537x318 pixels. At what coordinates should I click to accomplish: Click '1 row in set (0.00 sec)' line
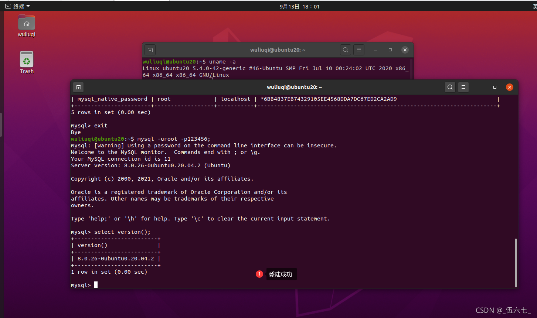(x=109, y=272)
